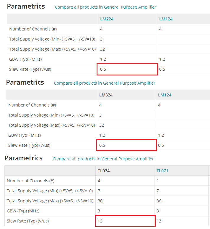Click Slew Rate (Typ) label in LM224 table
210x229 pixels.
(x=30, y=69)
